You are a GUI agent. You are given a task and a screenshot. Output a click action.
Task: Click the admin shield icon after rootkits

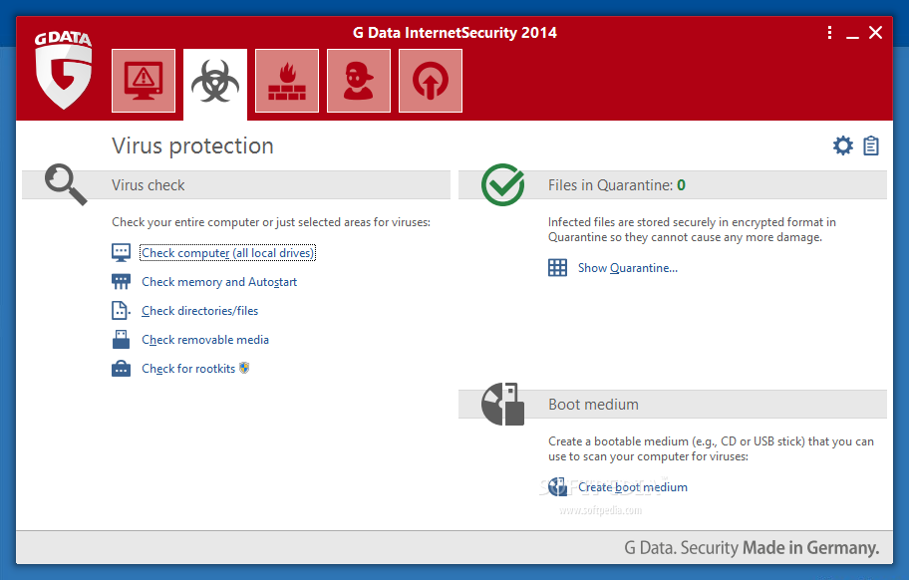click(x=244, y=368)
